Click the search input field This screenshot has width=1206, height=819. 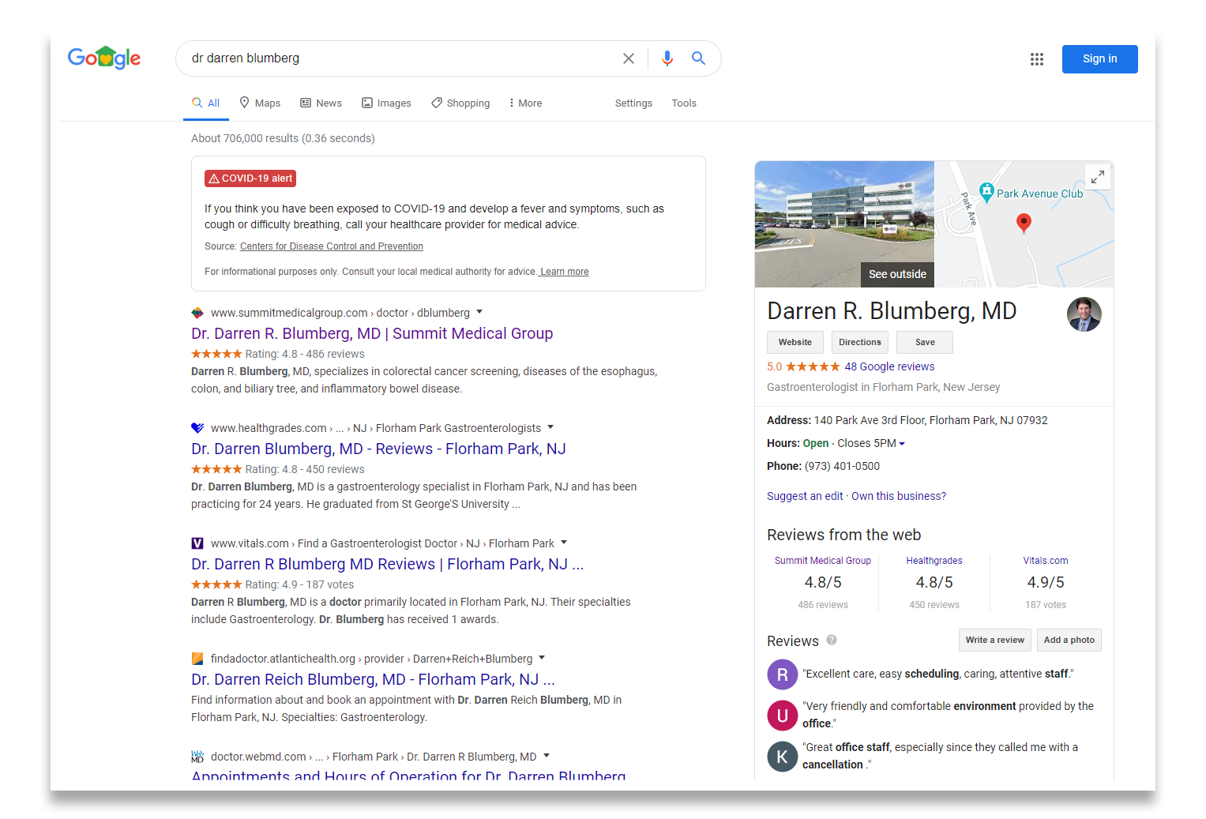point(399,58)
